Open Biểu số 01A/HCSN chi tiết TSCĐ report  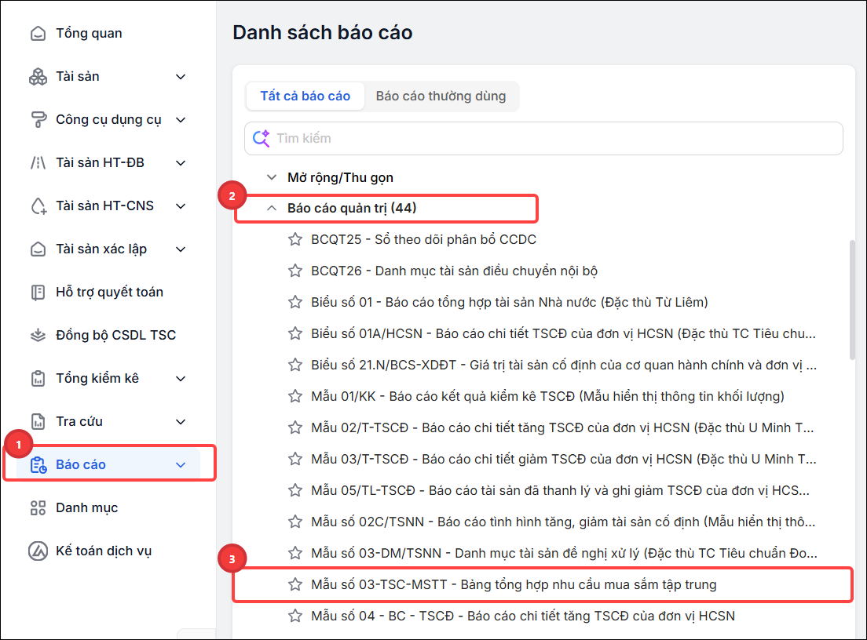[x=563, y=333]
